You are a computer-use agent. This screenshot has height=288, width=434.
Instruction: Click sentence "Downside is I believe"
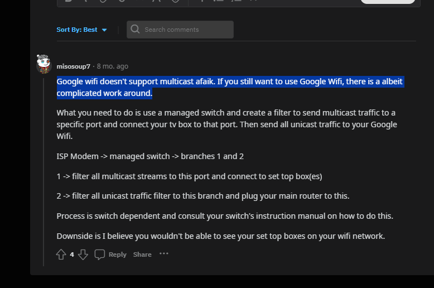click(x=220, y=236)
